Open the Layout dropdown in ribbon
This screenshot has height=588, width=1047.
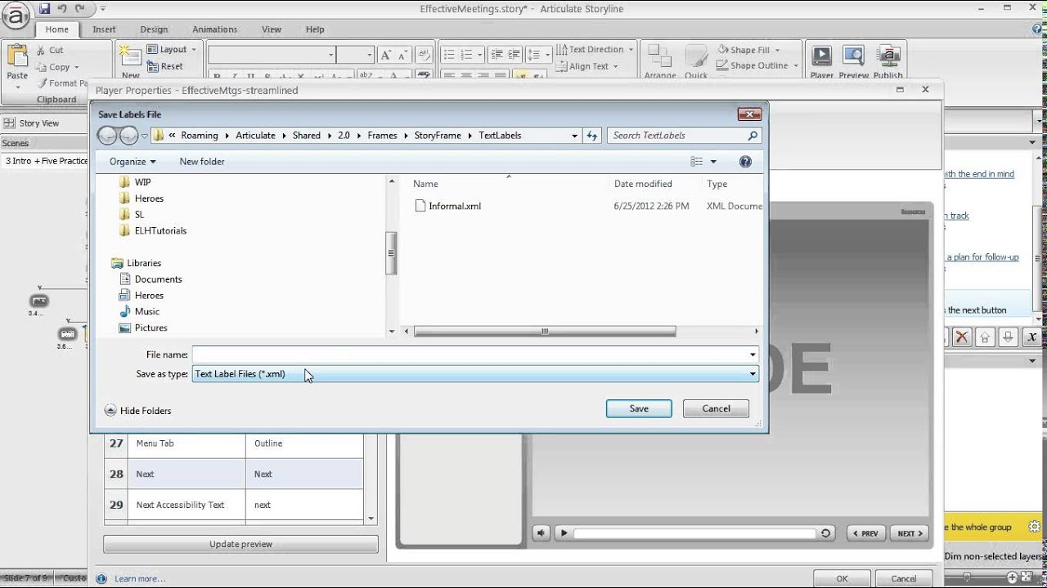pos(173,50)
